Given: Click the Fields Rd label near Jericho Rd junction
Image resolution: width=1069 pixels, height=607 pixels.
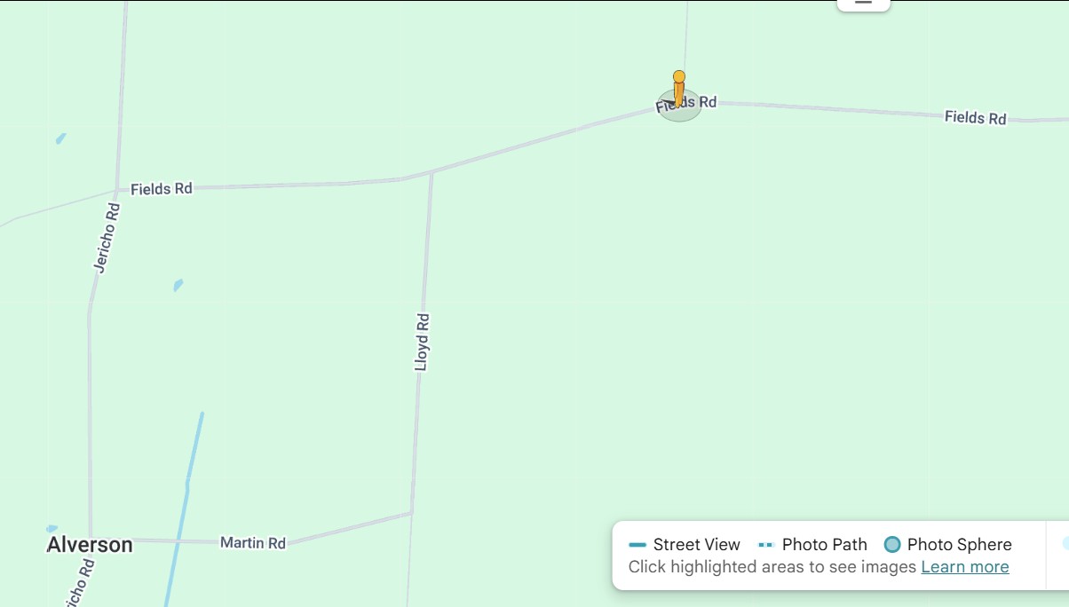Looking at the screenshot, I should (x=162, y=189).
